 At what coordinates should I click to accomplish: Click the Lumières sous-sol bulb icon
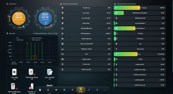coord(116,85)
